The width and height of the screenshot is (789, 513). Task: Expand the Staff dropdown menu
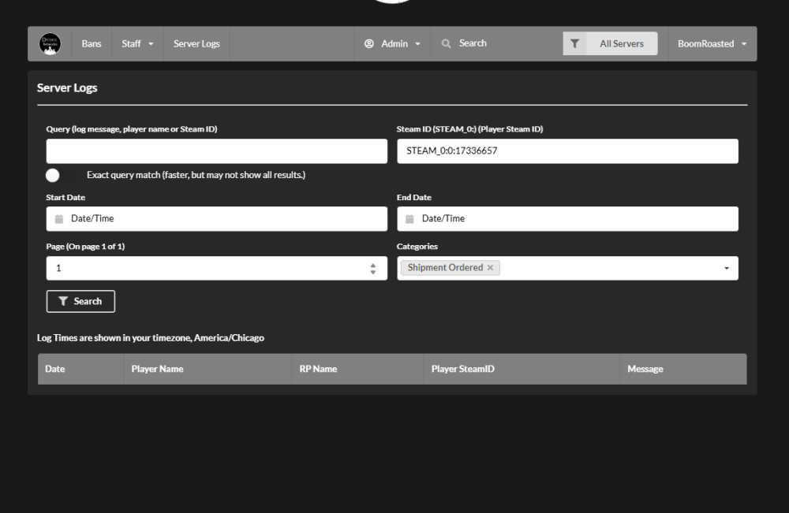click(137, 44)
